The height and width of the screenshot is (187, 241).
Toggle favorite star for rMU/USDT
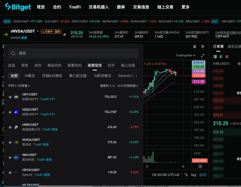[10, 158]
